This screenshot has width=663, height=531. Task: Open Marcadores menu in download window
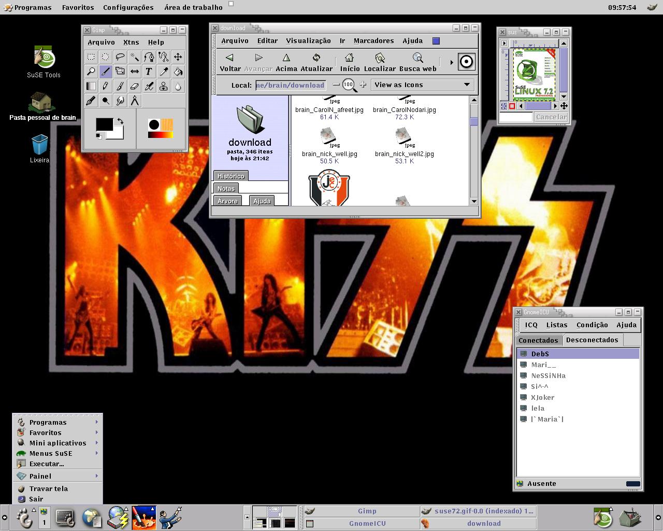tap(373, 41)
